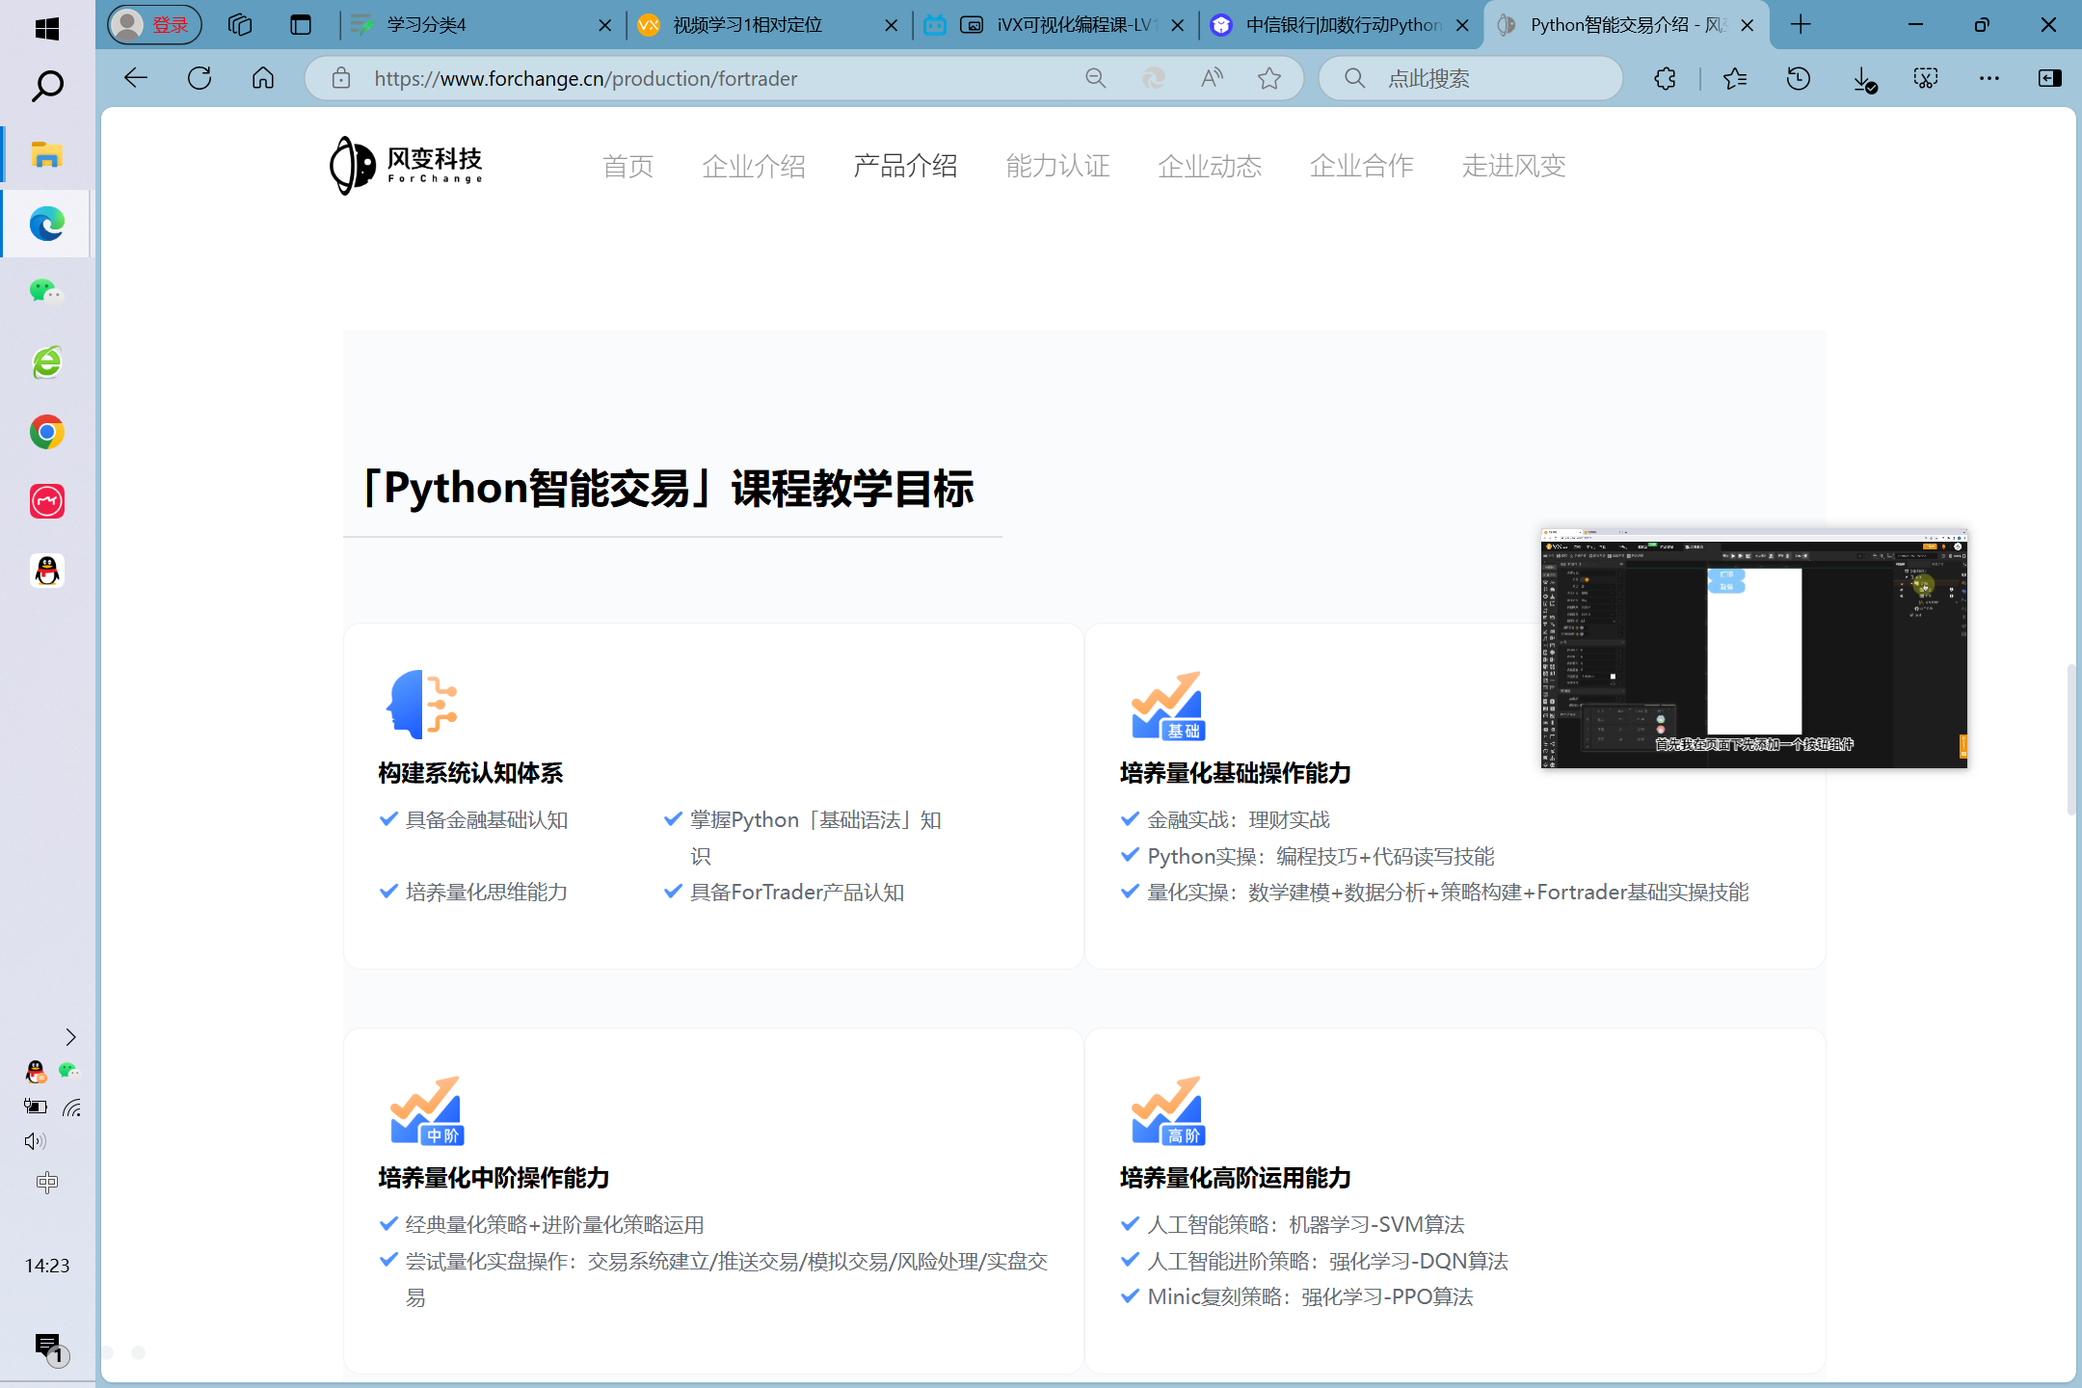Screen dimensions: 2082x1388
Task: Open a new browser tab
Action: coord(1801,25)
